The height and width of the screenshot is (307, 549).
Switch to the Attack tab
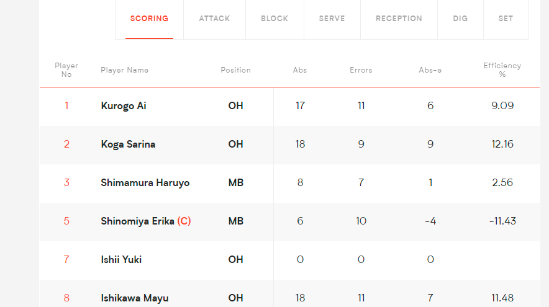pyautogui.click(x=214, y=19)
